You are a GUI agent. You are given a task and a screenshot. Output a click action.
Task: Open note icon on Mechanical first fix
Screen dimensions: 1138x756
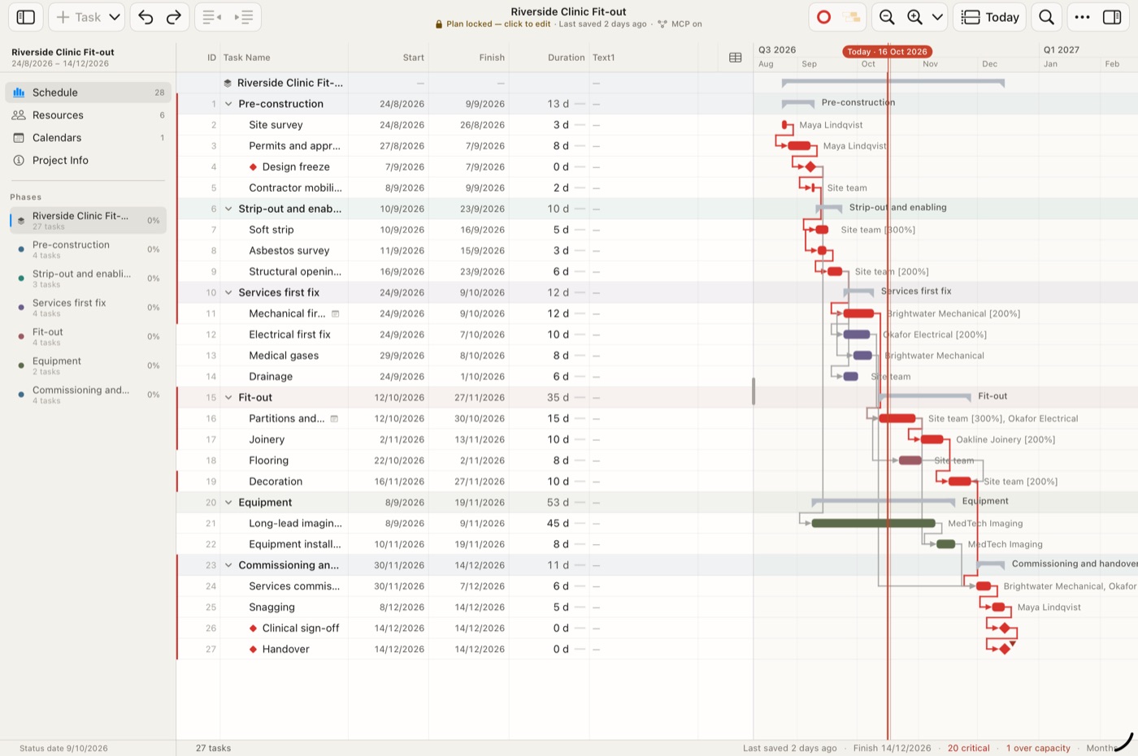tap(335, 313)
